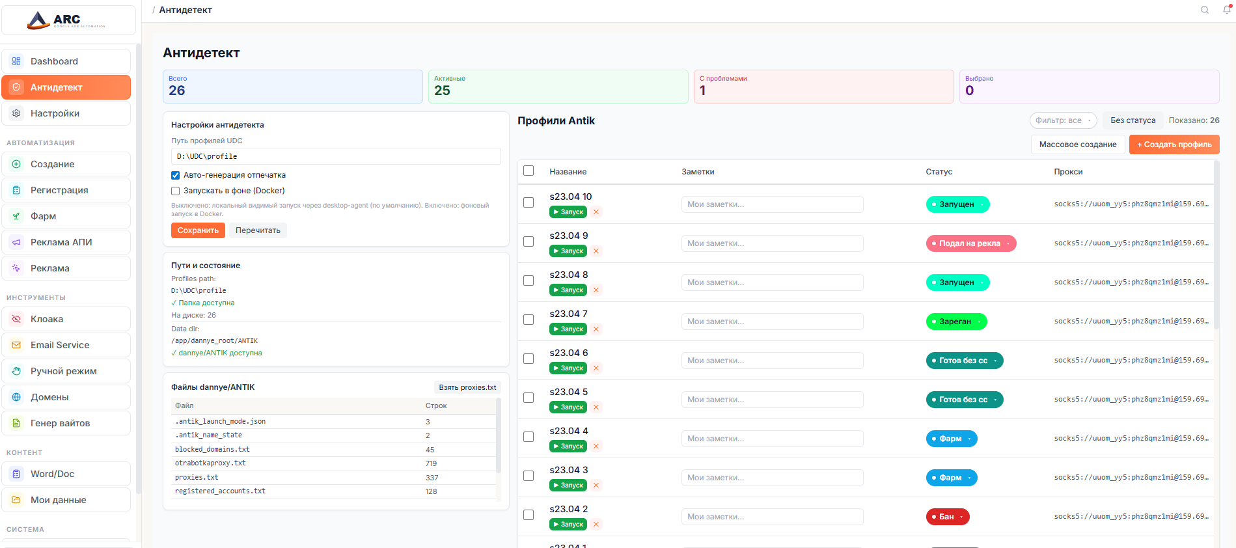Click Сохранить in antidetect settings

198,230
